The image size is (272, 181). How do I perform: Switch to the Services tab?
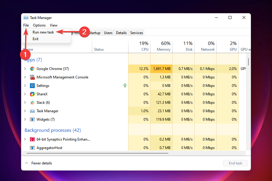[x=136, y=33]
